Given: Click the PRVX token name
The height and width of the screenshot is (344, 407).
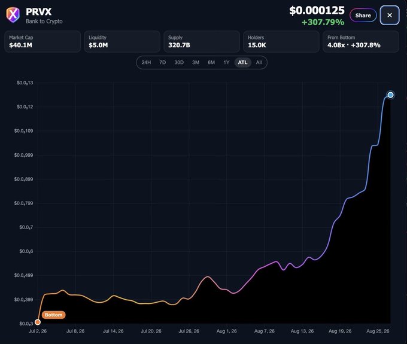Looking at the screenshot, I should tap(39, 12).
